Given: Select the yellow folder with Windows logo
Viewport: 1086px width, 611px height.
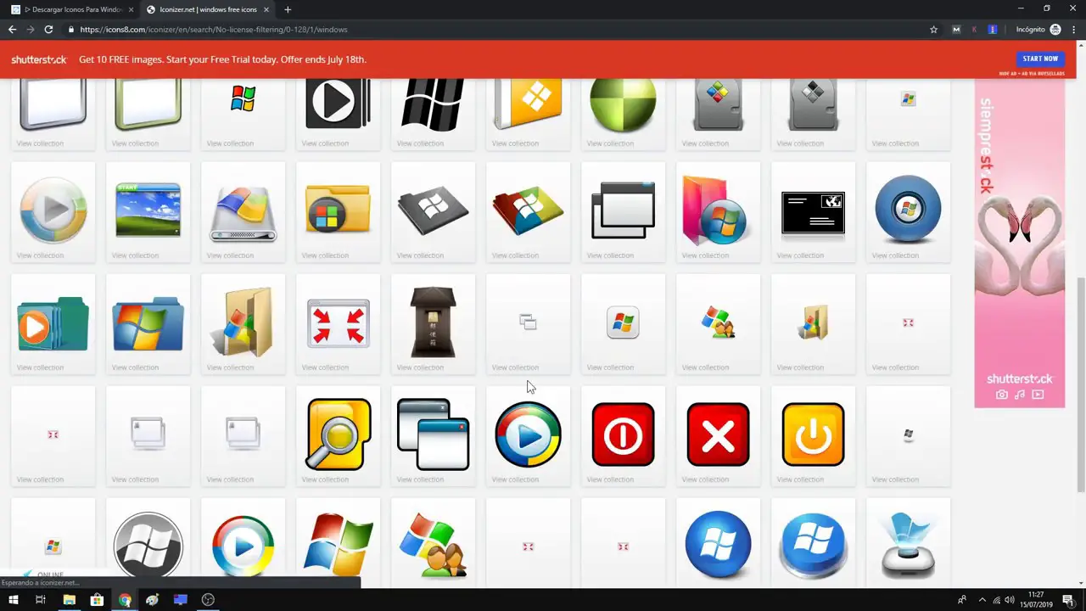Looking at the screenshot, I should 338,209.
